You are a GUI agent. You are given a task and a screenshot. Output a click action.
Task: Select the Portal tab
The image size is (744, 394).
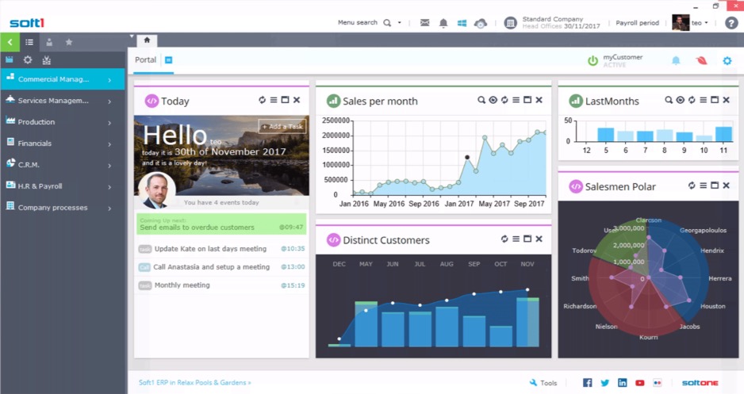(146, 59)
